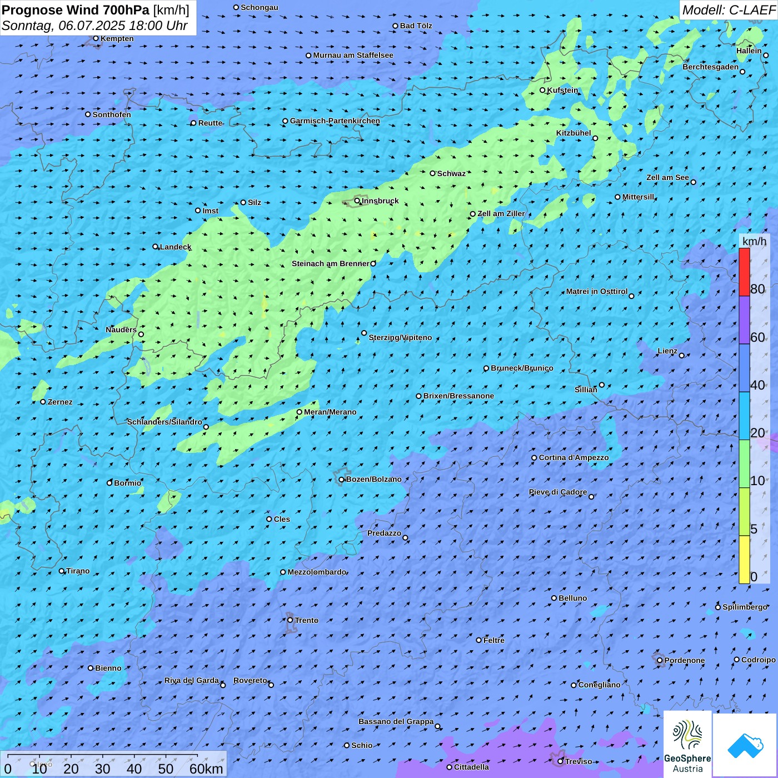Click the blue cloud logo icon
Viewport: 778px width, 778px height.
(x=745, y=745)
